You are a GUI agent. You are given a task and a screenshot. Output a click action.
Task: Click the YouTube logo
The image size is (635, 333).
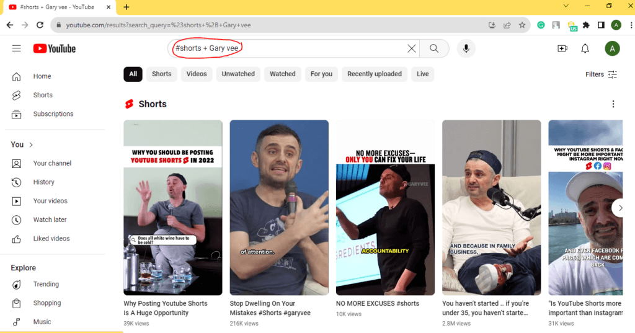tap(55, 48)
